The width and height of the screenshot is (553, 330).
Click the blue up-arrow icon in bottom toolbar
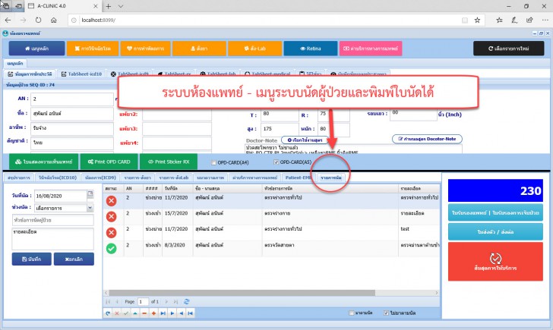tap(135, 313)
